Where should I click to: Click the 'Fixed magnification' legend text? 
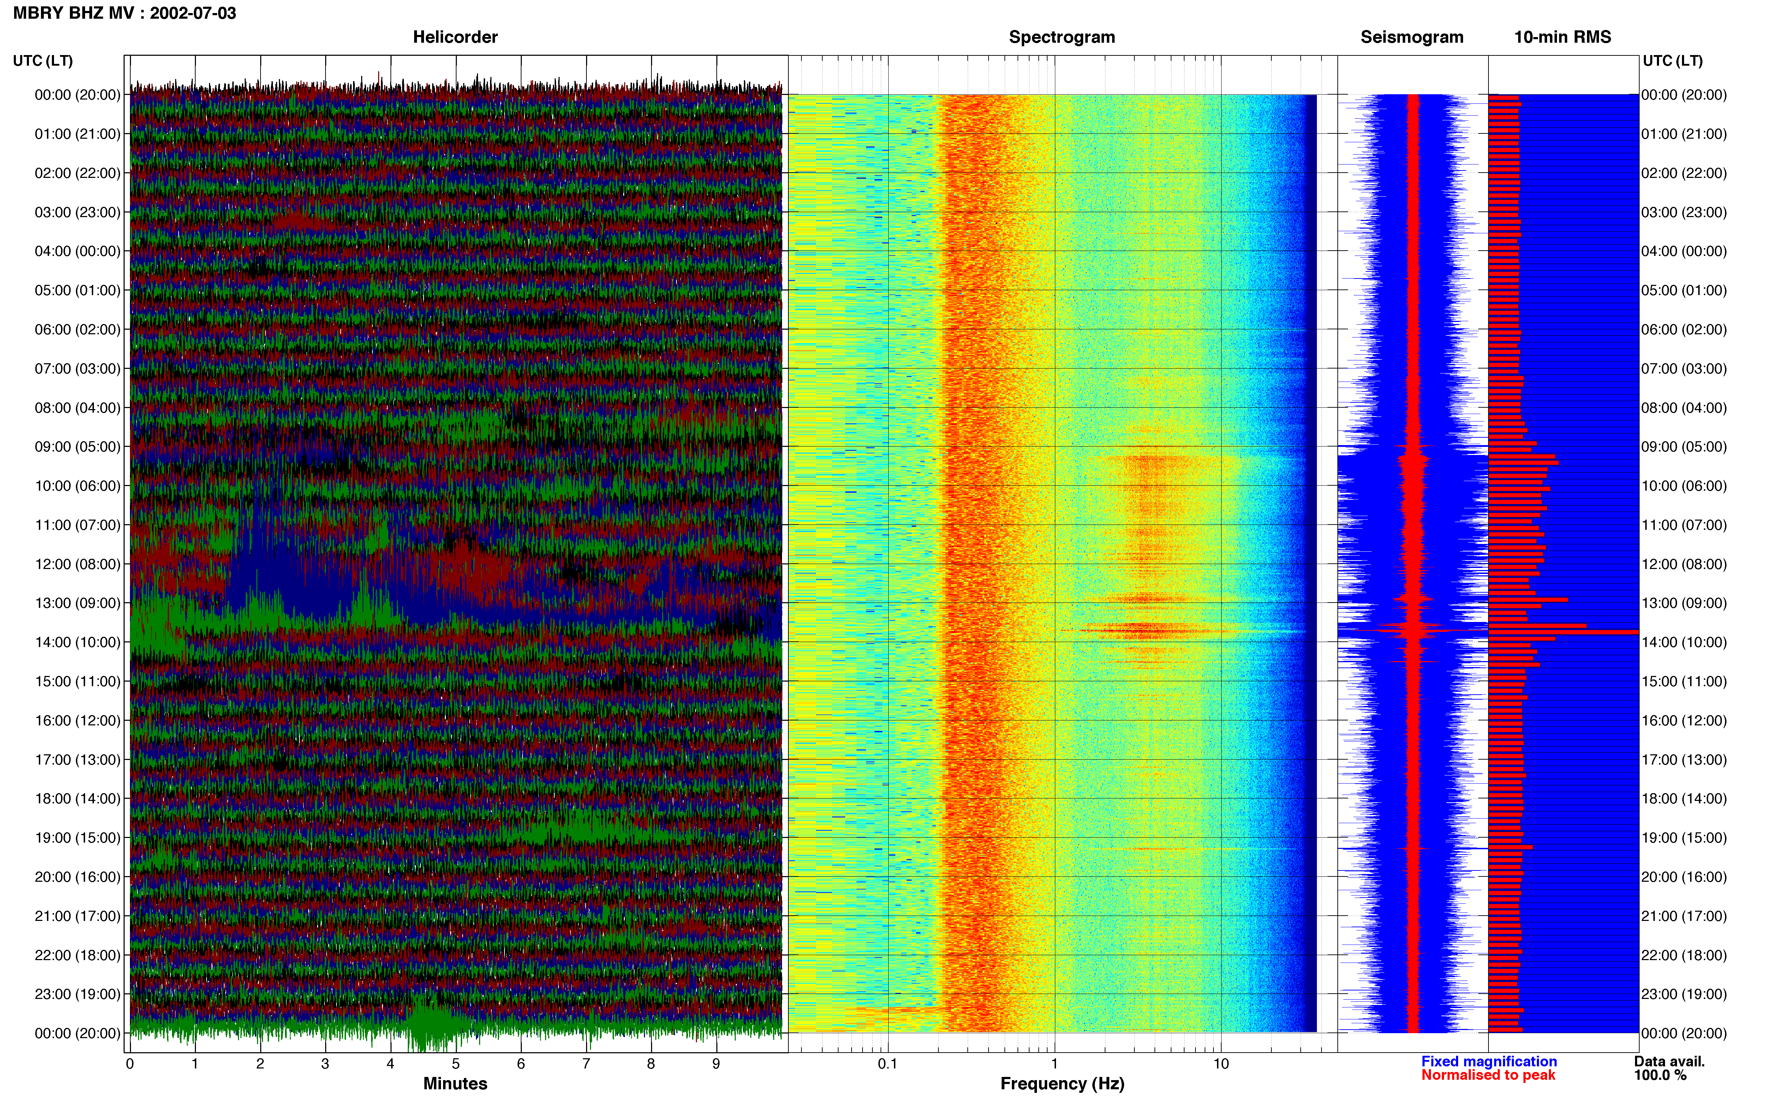1488,1061
